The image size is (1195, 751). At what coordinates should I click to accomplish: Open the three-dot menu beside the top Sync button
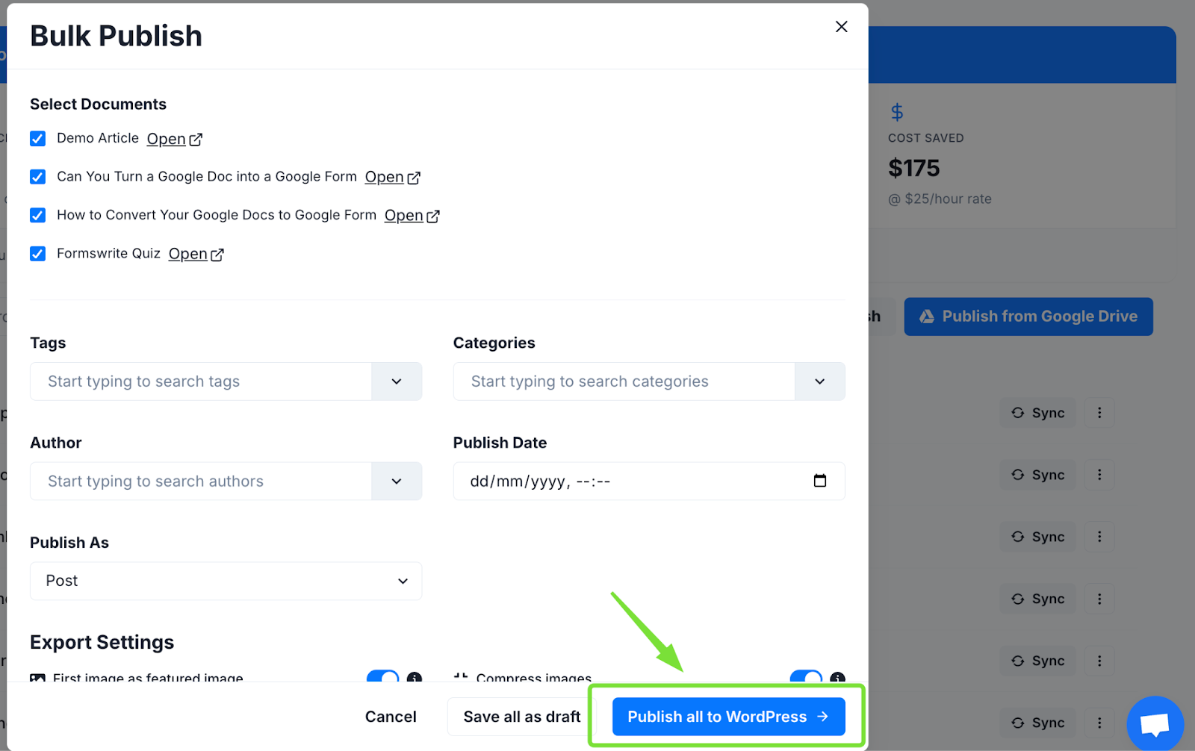pos(1099,412)
